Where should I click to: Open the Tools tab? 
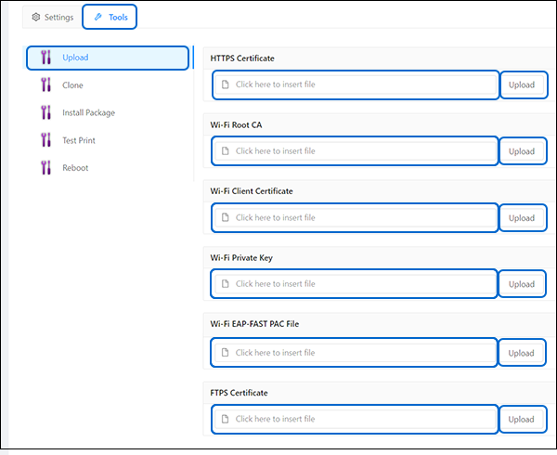pyautogui.click(x=110, y=17)
